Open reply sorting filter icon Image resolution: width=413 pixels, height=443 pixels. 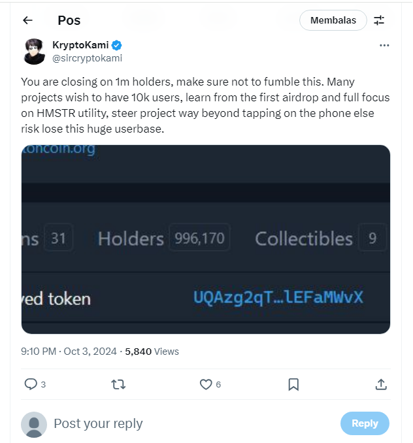(379, 20)
